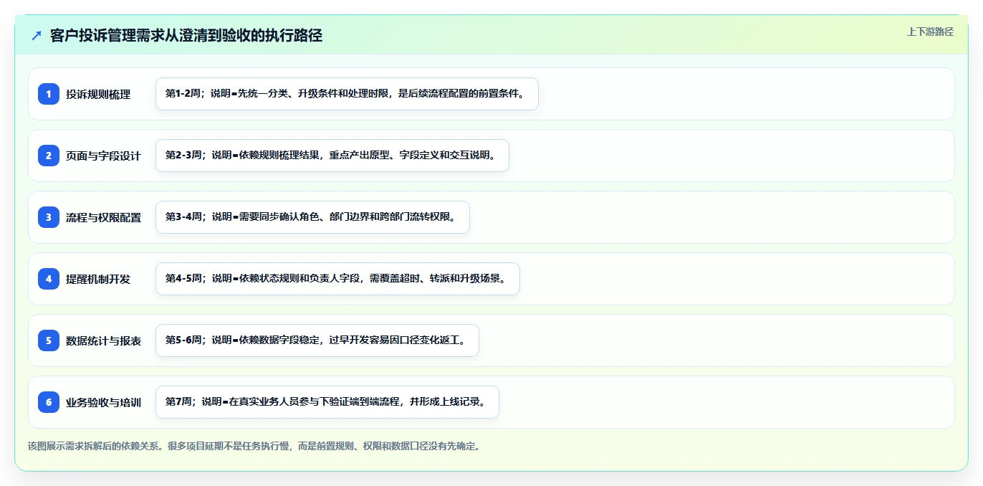Click the title 客户投诉管理需求从澄清到验收的执行路径
The width and height of the screenshot is (983, 486).
click(x=186, y=36)
